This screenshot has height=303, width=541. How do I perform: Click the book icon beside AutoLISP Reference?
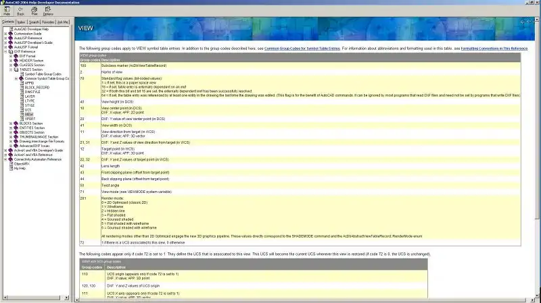(11, 38)
